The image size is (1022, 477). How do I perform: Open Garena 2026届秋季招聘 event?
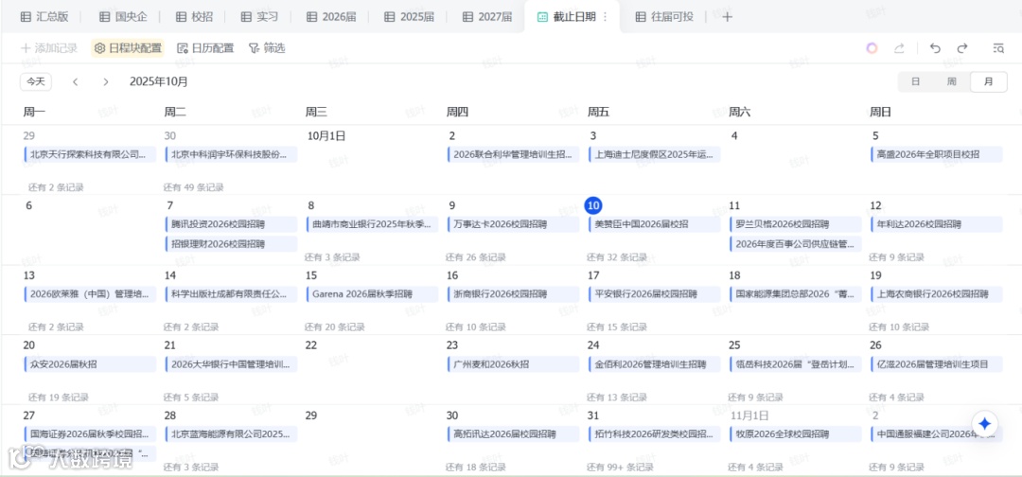pos(372,294)
